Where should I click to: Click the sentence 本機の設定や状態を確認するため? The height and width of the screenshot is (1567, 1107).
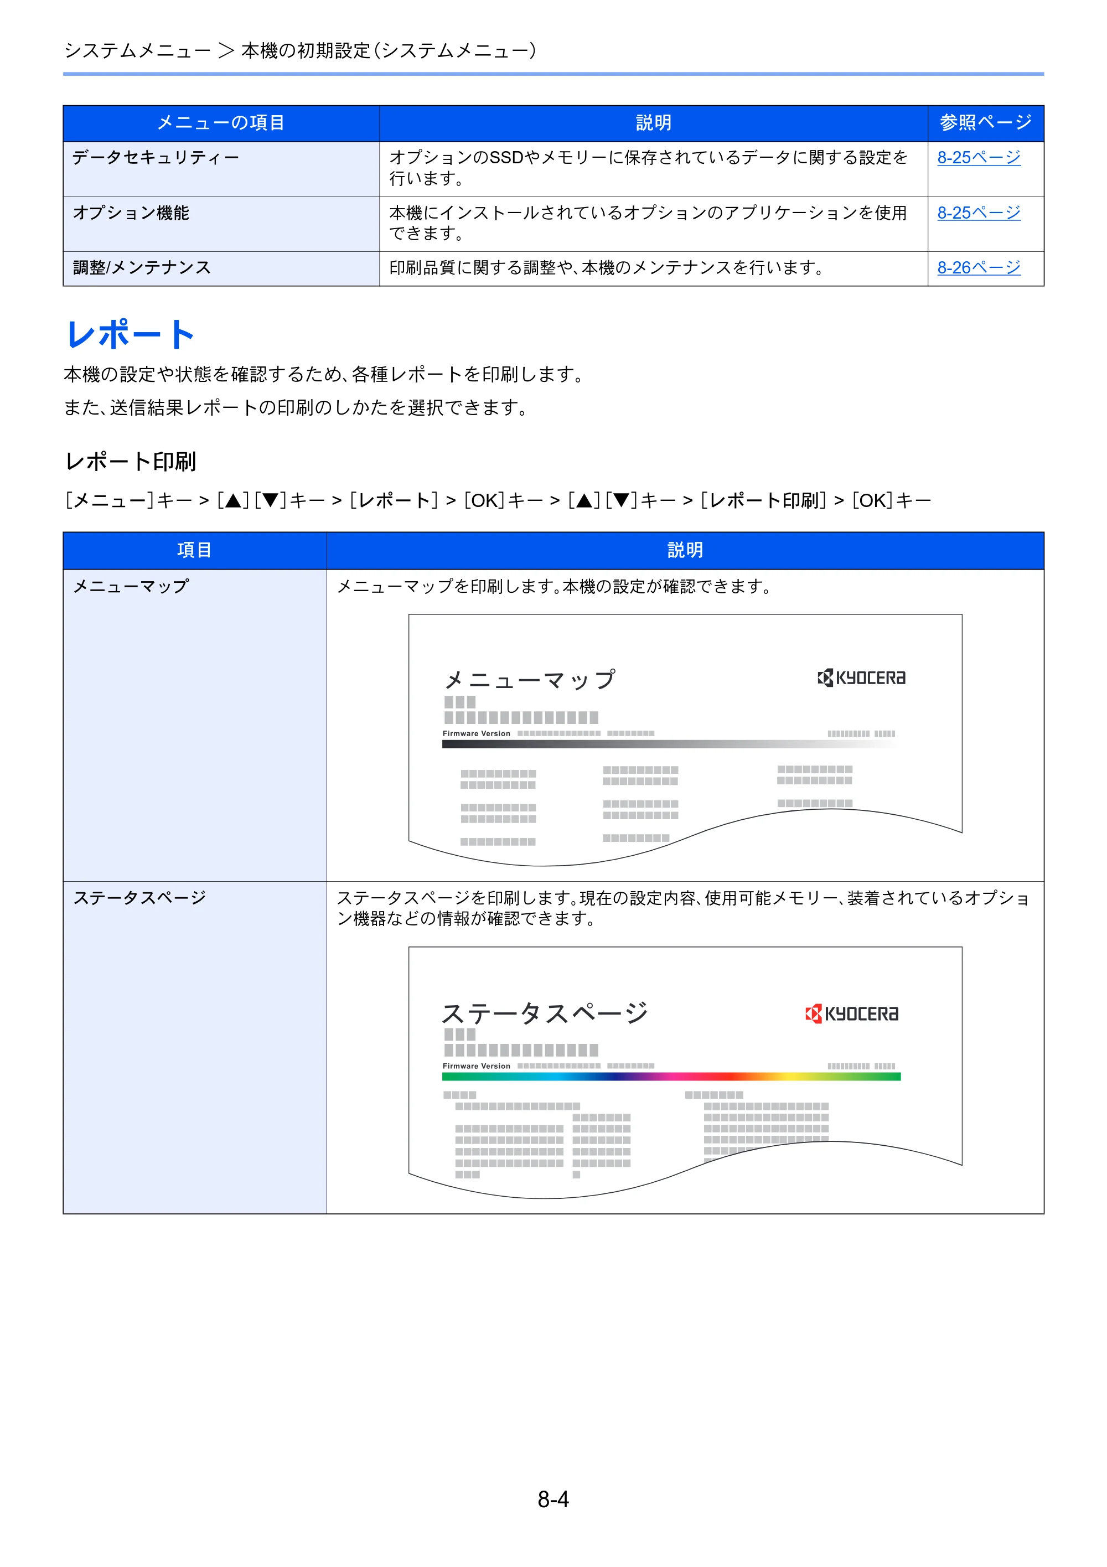(324, 374)
